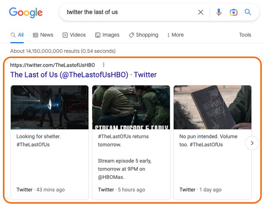Open the flashlight scene tweet thumbnail
264x204 pixels.
point(49,107)
